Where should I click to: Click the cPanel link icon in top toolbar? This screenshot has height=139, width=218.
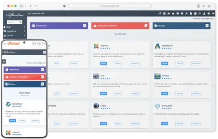pos(160,13)
